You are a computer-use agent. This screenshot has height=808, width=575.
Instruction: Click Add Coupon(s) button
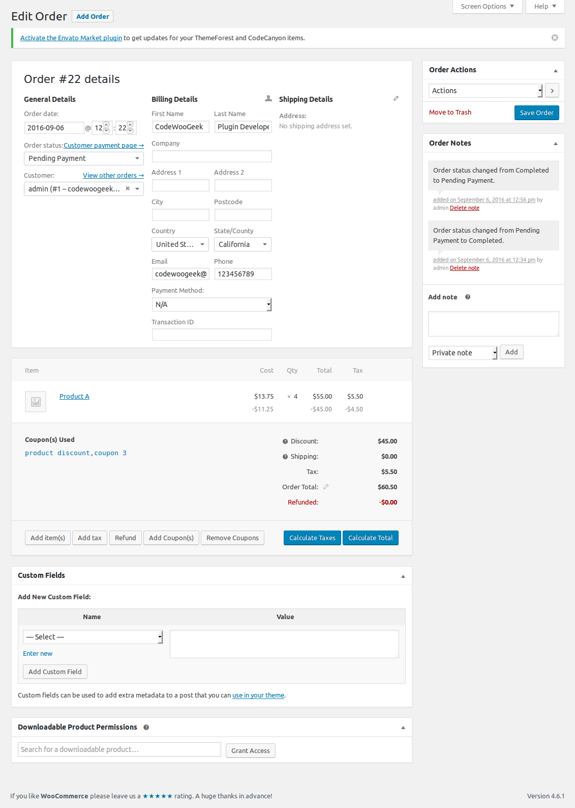pyautogui.click(x=171, y=538)
